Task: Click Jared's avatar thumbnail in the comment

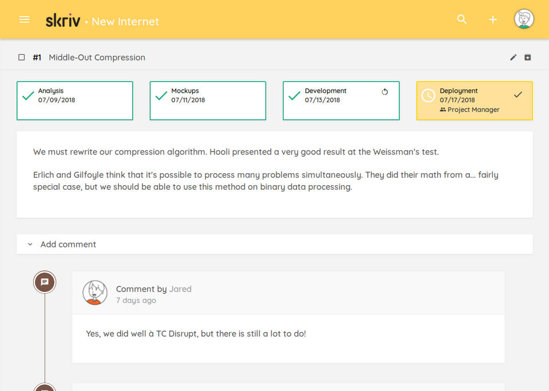Action: (95, 293)
